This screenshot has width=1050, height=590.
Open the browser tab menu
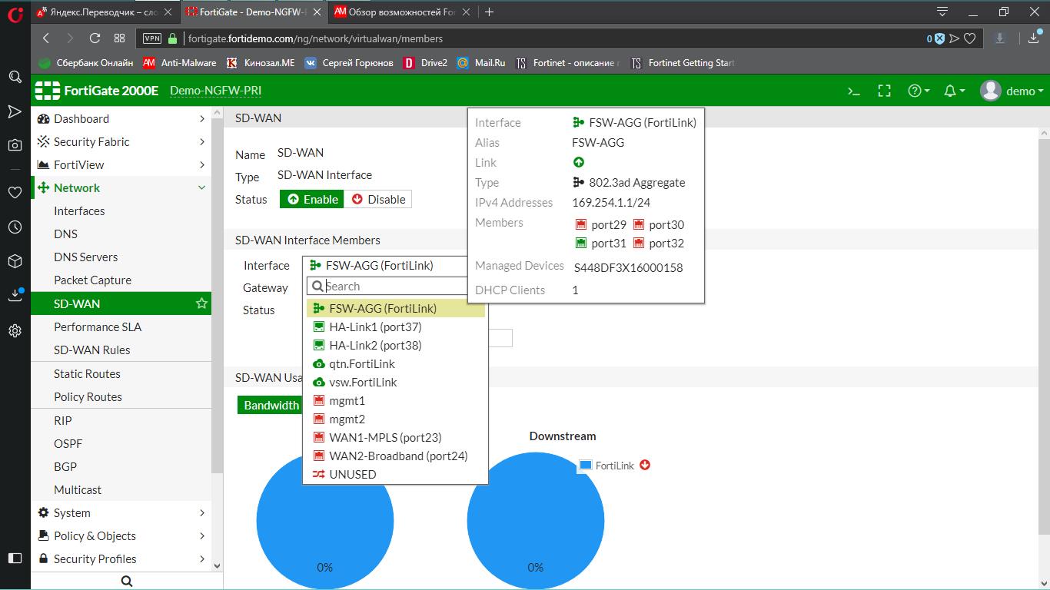(x=942, y=12)
